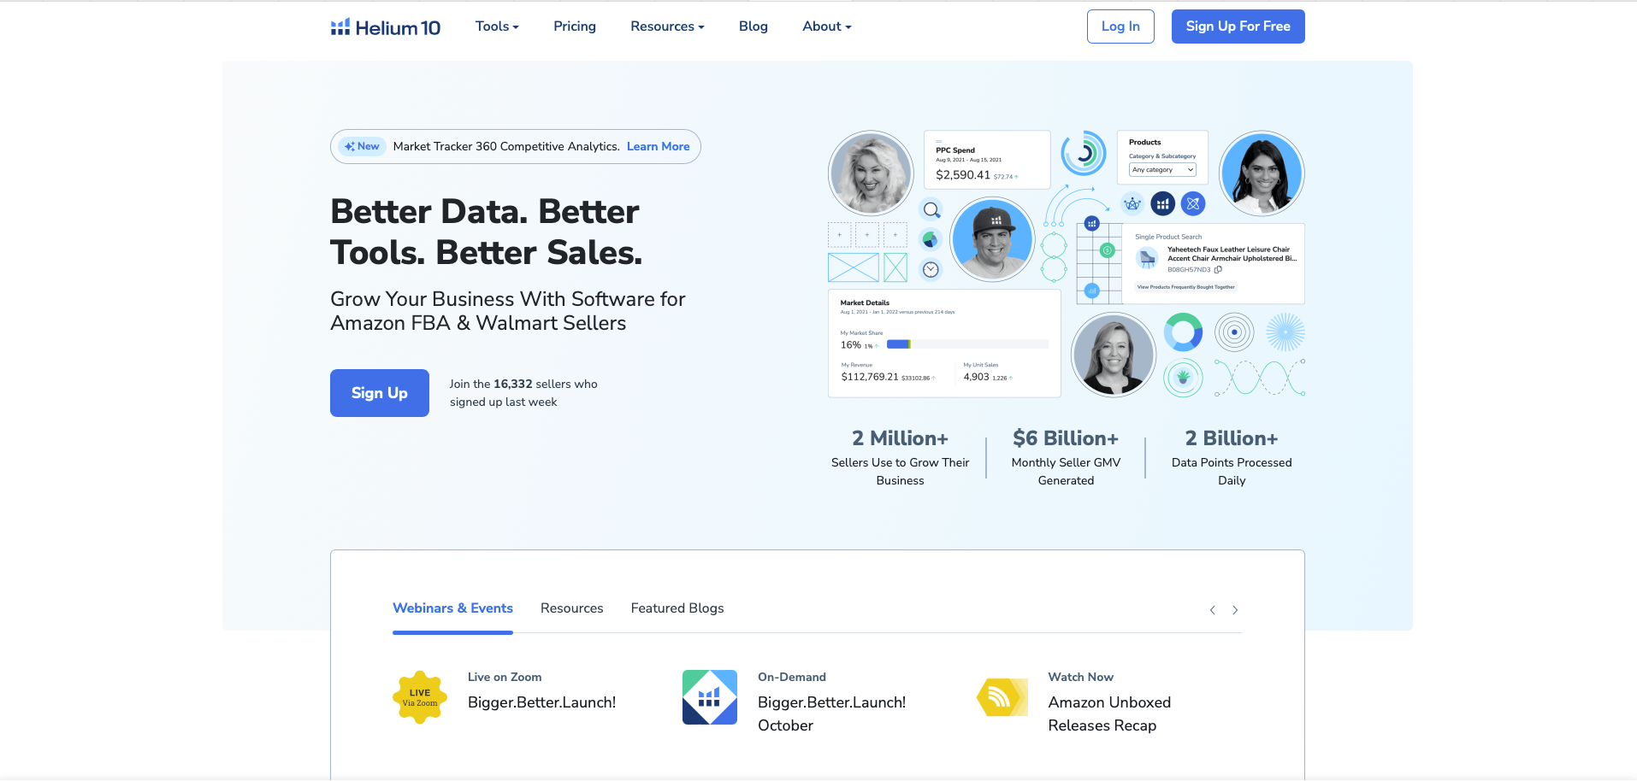The width and height of the screenshot is (1637, 781).
Task: Open the About dropdown menu
Action: click(826, 26)
